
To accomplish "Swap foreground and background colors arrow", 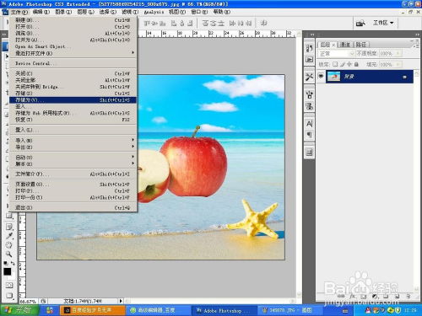I will (13, 263).
